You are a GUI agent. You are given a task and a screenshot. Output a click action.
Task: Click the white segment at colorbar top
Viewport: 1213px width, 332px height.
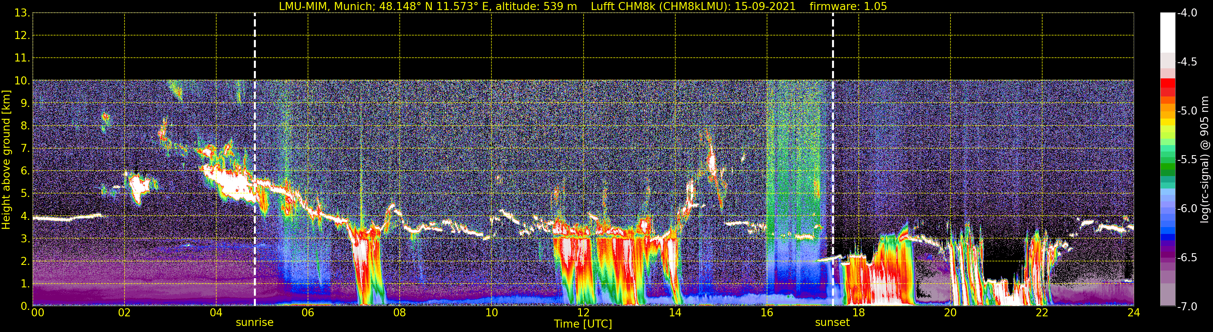[1168, 33]
